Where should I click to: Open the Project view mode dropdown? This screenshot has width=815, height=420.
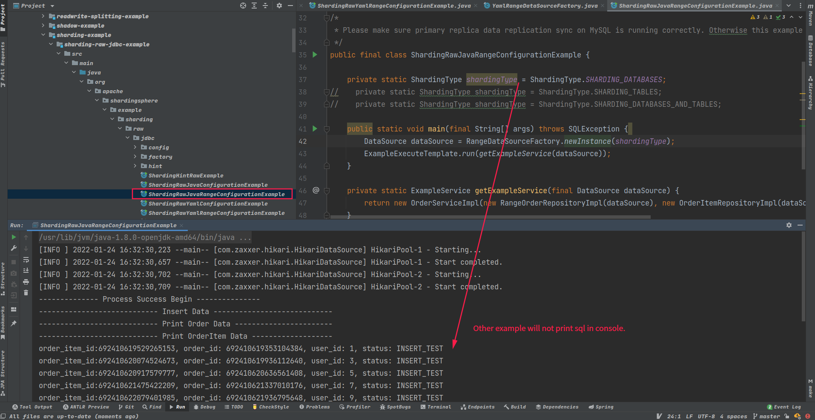[51, 6]
